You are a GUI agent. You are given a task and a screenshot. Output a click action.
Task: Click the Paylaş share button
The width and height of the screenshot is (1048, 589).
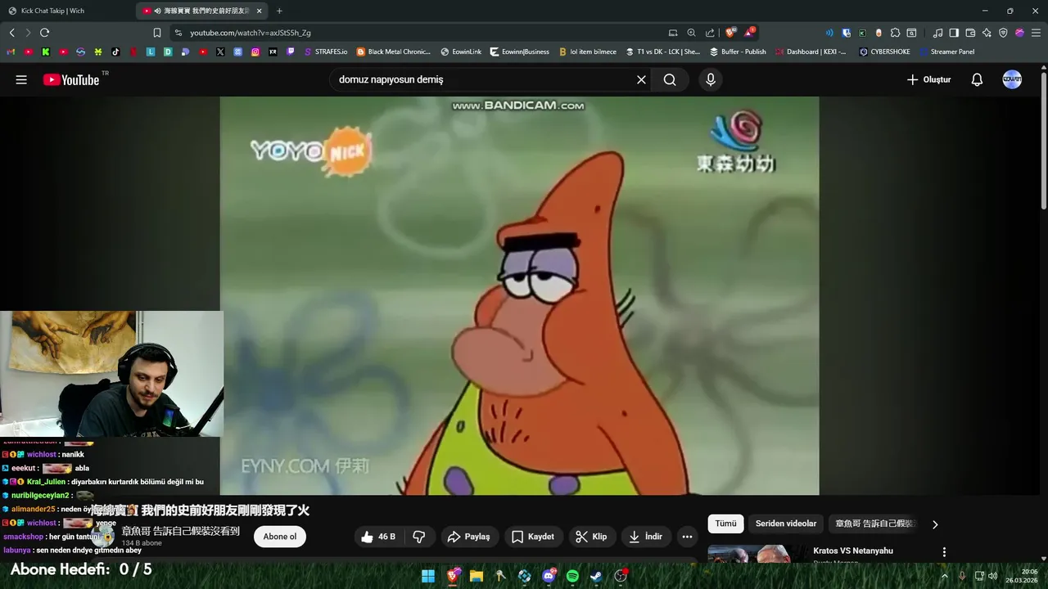pyautogui.click(x=469, y=537)
